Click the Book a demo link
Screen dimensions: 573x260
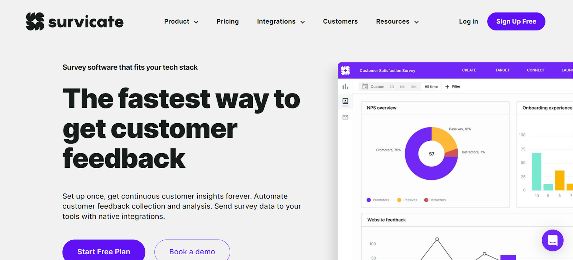192,251
